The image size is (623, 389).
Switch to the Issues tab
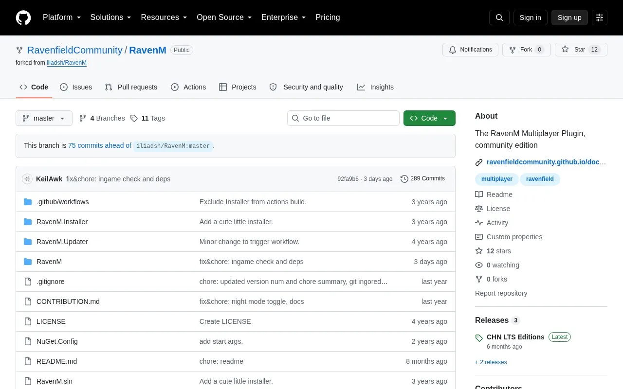coord(76,87)
